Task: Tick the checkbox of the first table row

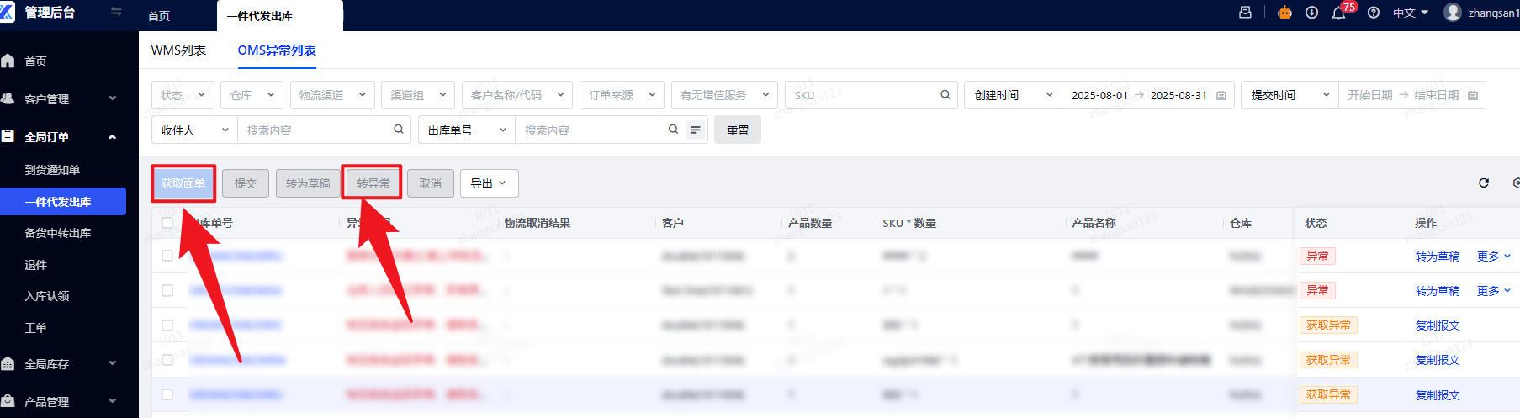Action: click(167, 256)
